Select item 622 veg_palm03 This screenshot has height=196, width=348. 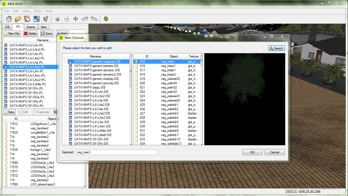tap(167, 92)
